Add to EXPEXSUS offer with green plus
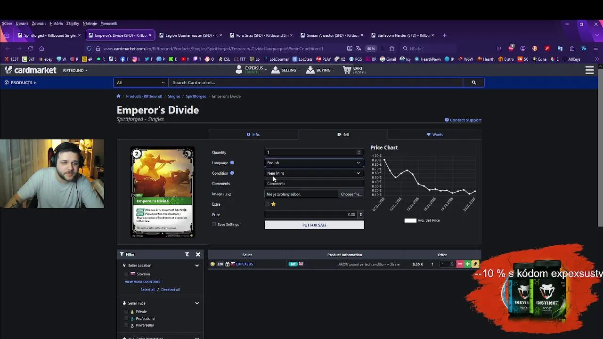The width and height of the screenshot is (603, 339). click(467, 264)
